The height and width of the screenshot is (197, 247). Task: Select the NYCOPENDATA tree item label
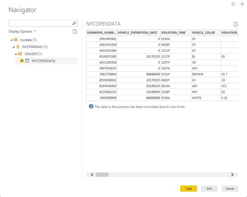[x=43, y=61]
